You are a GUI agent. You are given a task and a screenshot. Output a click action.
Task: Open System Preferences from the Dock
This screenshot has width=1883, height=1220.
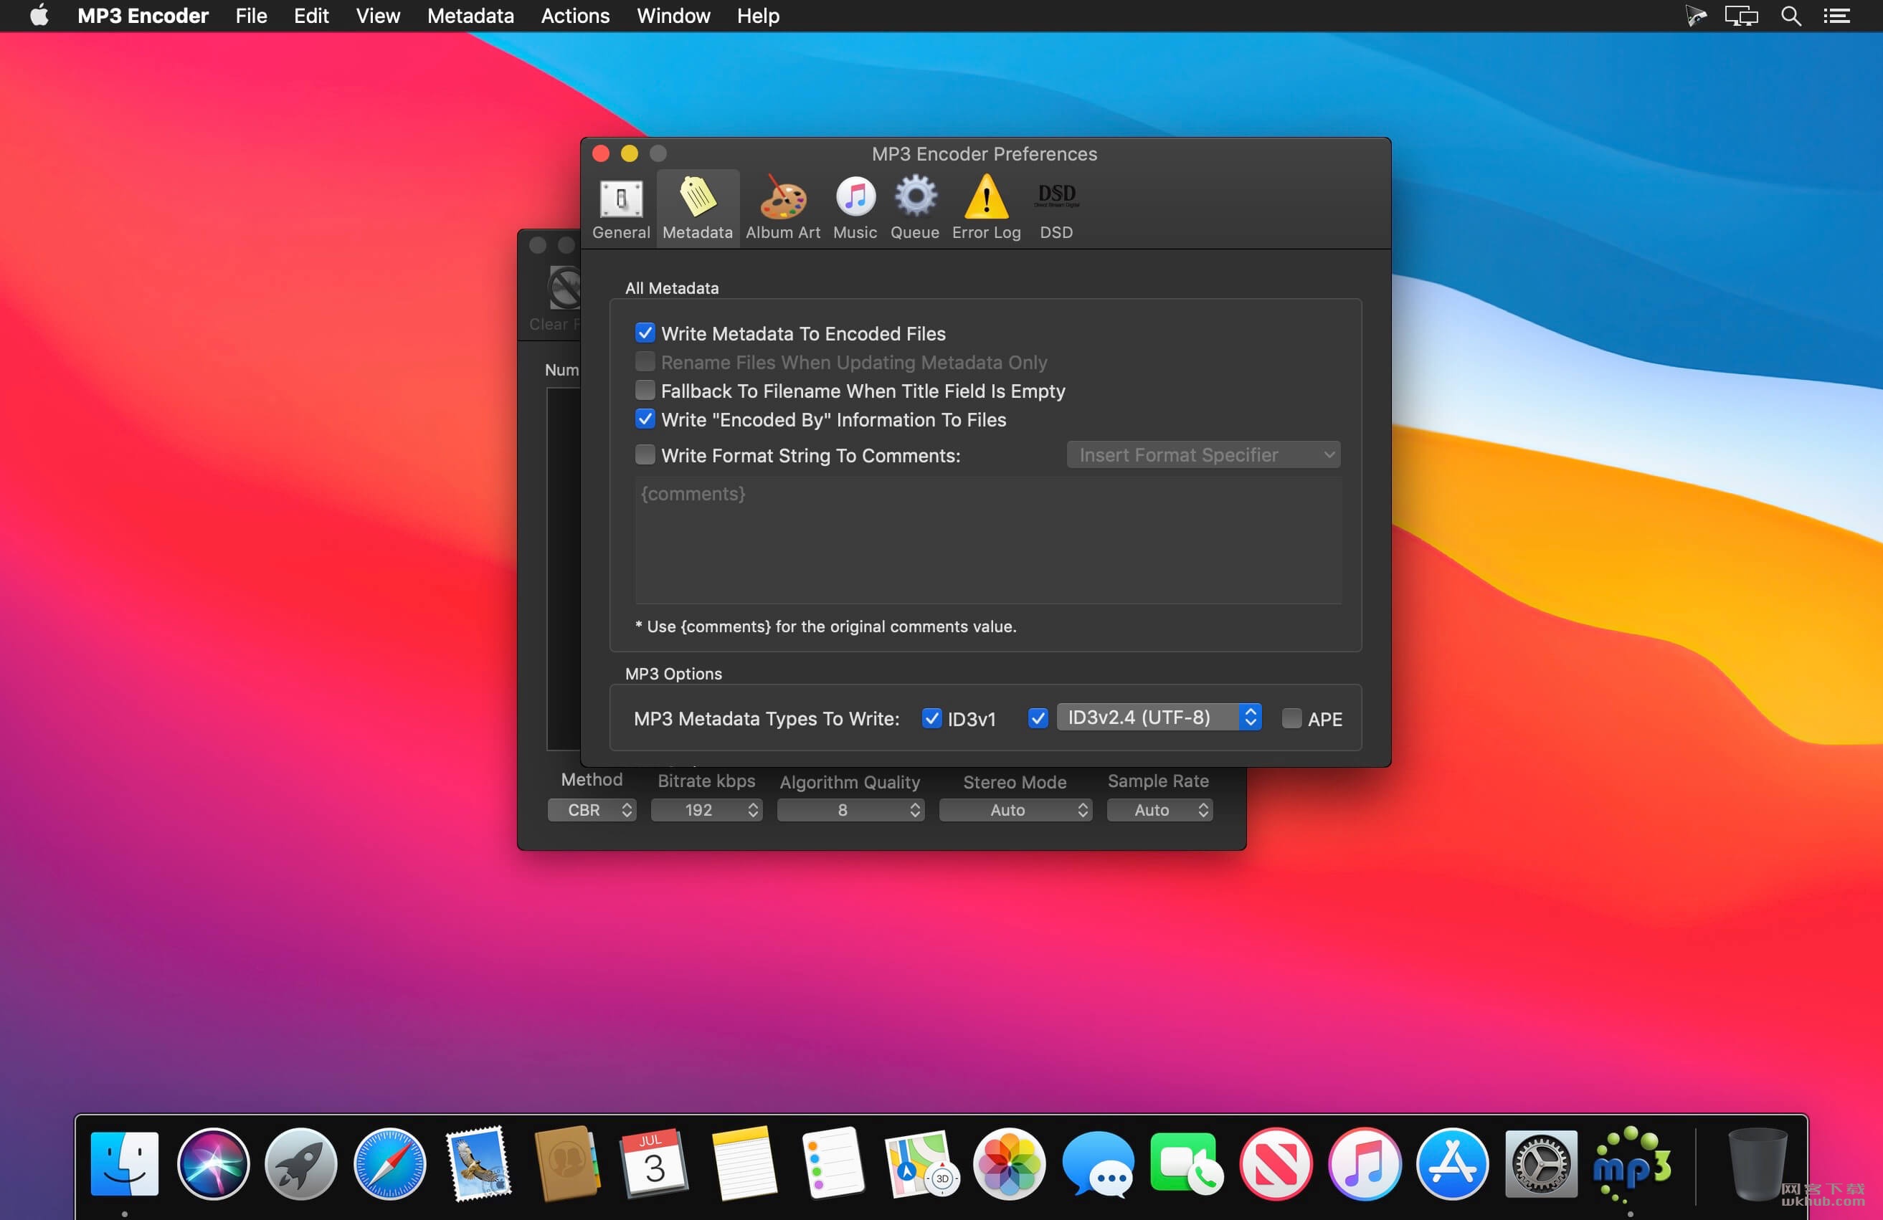pos(1540,1163)
